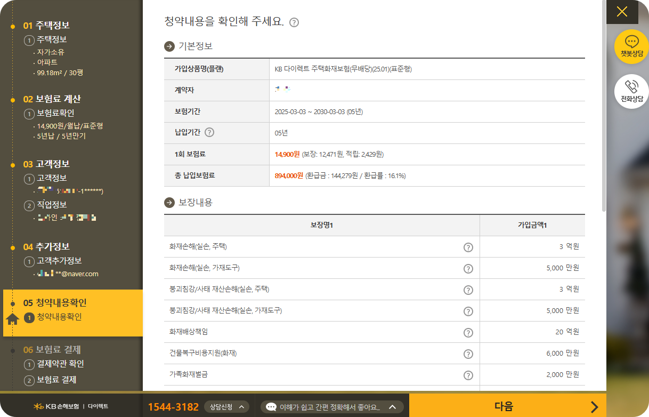Open sub-step 고객추가정보
The width and height of the screenshot is (649, 417).
click(x=53, y=261)
